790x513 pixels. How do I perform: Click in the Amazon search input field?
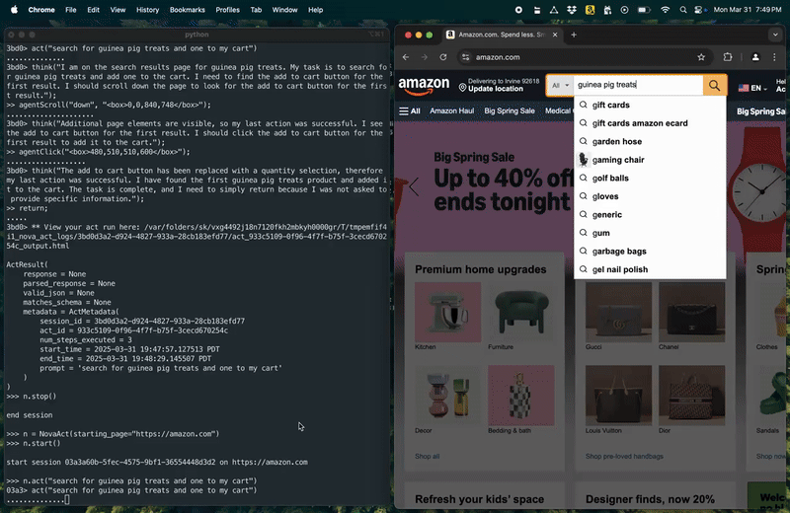638,85
